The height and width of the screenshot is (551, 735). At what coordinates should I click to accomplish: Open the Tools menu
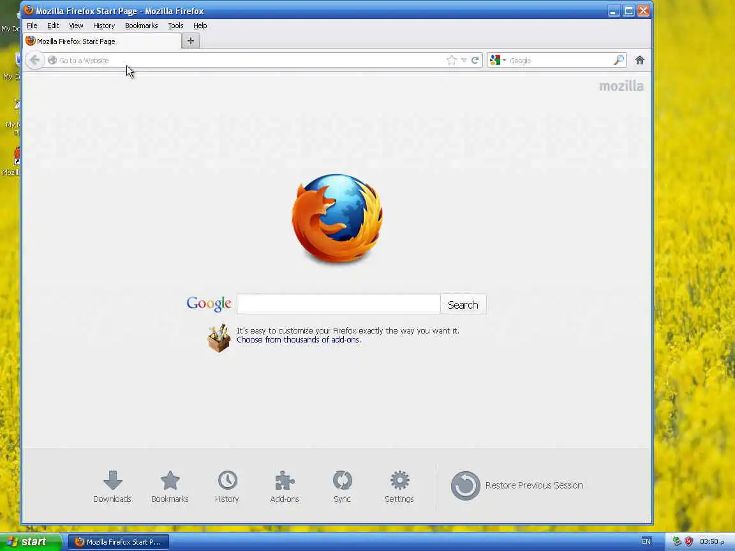[x=176, y=26]
